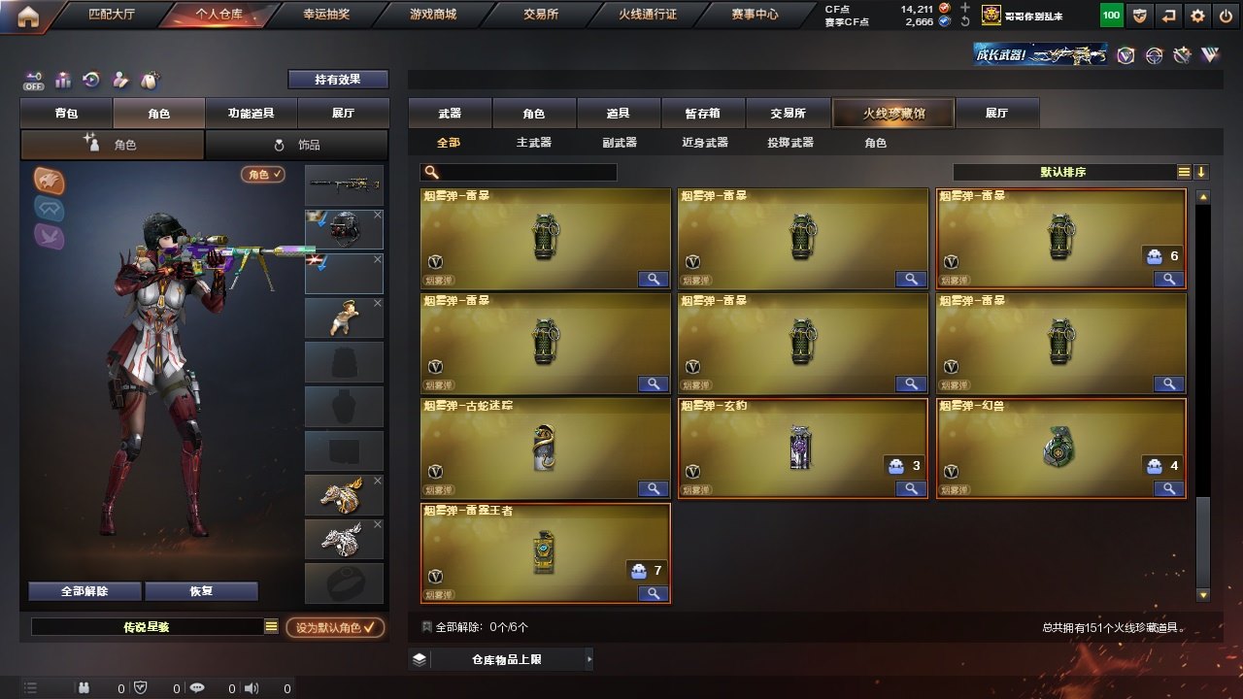Magnify the 烟雾弹-玄豹 item
Viewport: 1243px width, 699px height.
[910, 489]
